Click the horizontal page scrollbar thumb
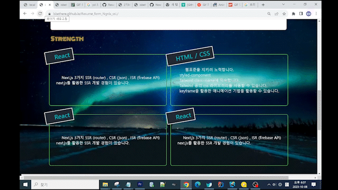Screen dimensions: 338x190 [156, 178]
